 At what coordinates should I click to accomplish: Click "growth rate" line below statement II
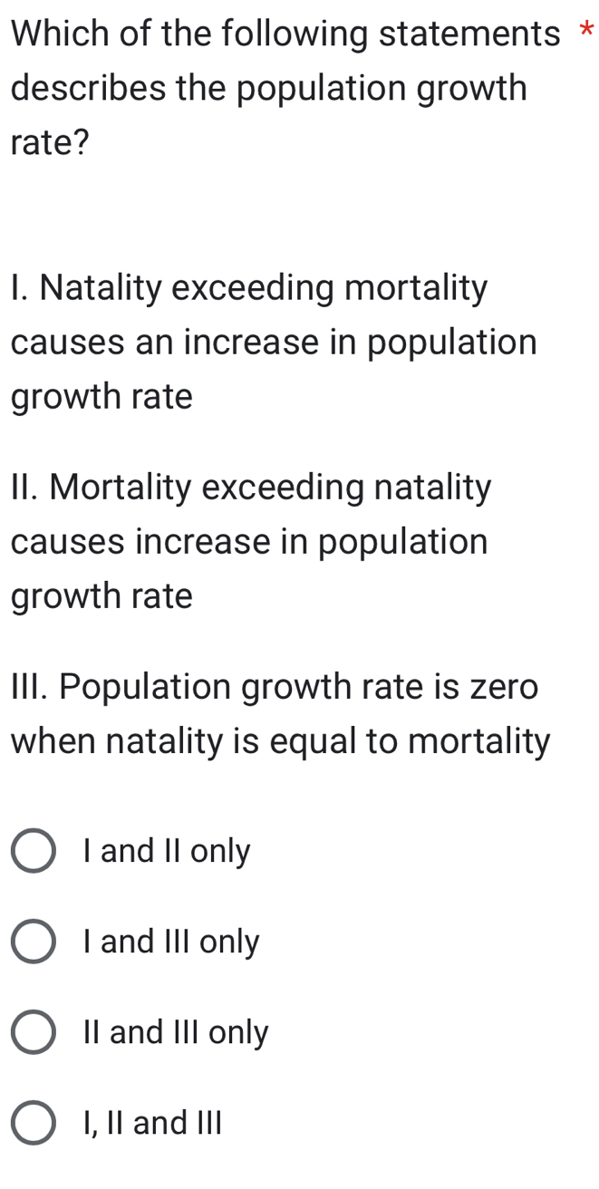click(102, 597)
